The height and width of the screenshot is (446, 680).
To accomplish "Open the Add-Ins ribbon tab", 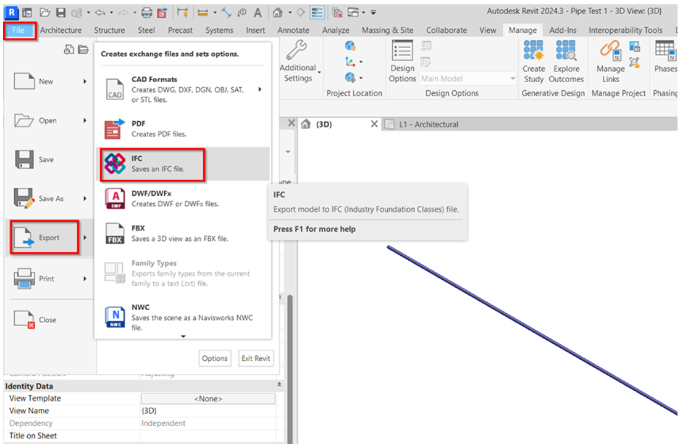I will pyautogui.click(x=563, y=30).
